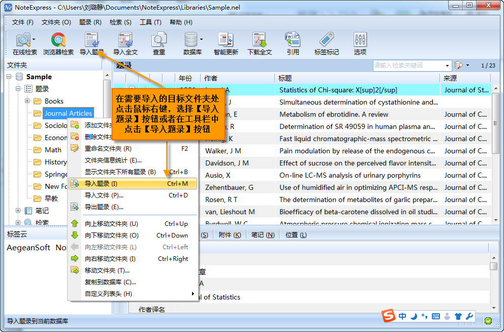Sort by the 来源 column header

click(x=465, y=78)
